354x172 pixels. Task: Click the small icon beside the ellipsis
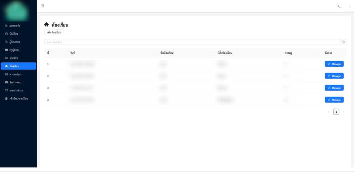point(339,6)
